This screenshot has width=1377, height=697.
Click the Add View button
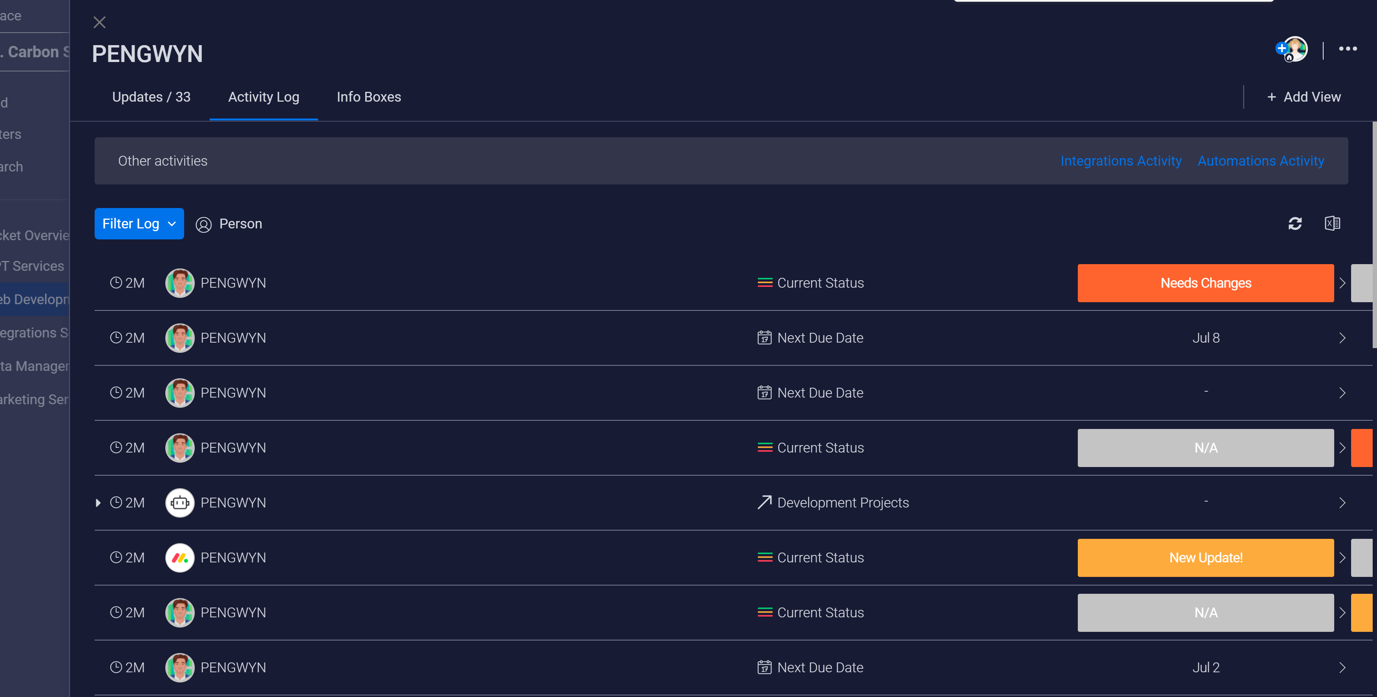(x=1304, y=97)
